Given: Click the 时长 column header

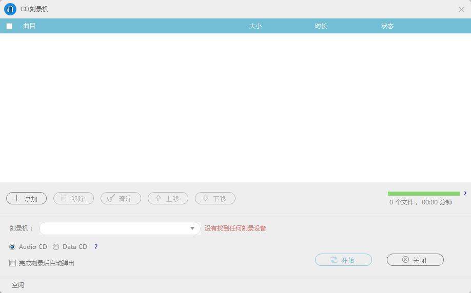Looking at the screenshot, I should point(321,26).
